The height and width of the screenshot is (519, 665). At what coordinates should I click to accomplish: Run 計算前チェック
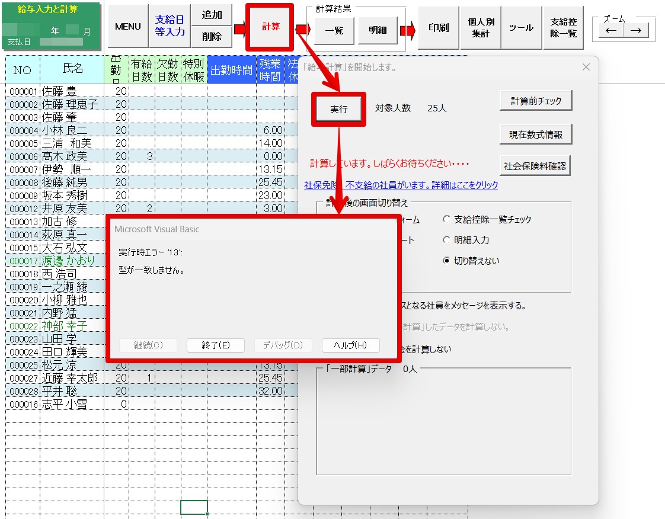[x=536, y=101]
